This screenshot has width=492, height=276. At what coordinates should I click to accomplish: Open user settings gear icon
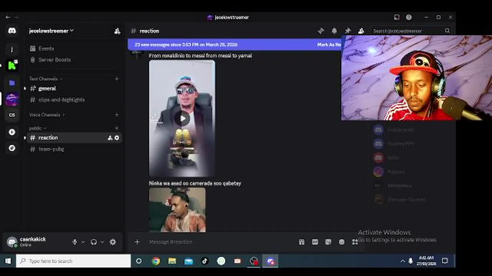113,242
